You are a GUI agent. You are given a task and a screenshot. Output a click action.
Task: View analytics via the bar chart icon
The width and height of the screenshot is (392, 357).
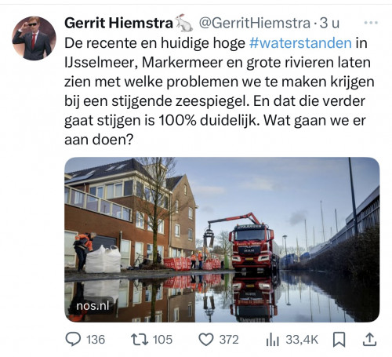click(273, 340)
